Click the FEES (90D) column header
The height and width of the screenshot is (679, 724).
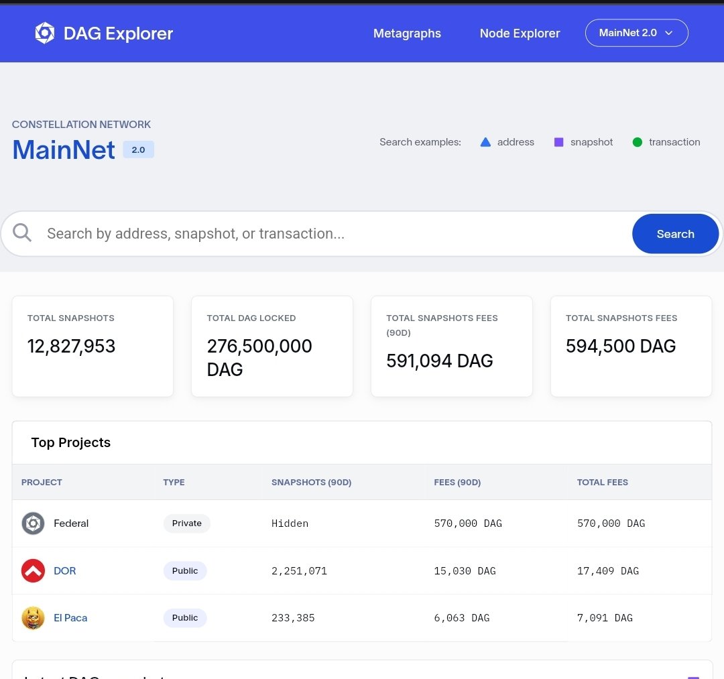tap(457, 482)
